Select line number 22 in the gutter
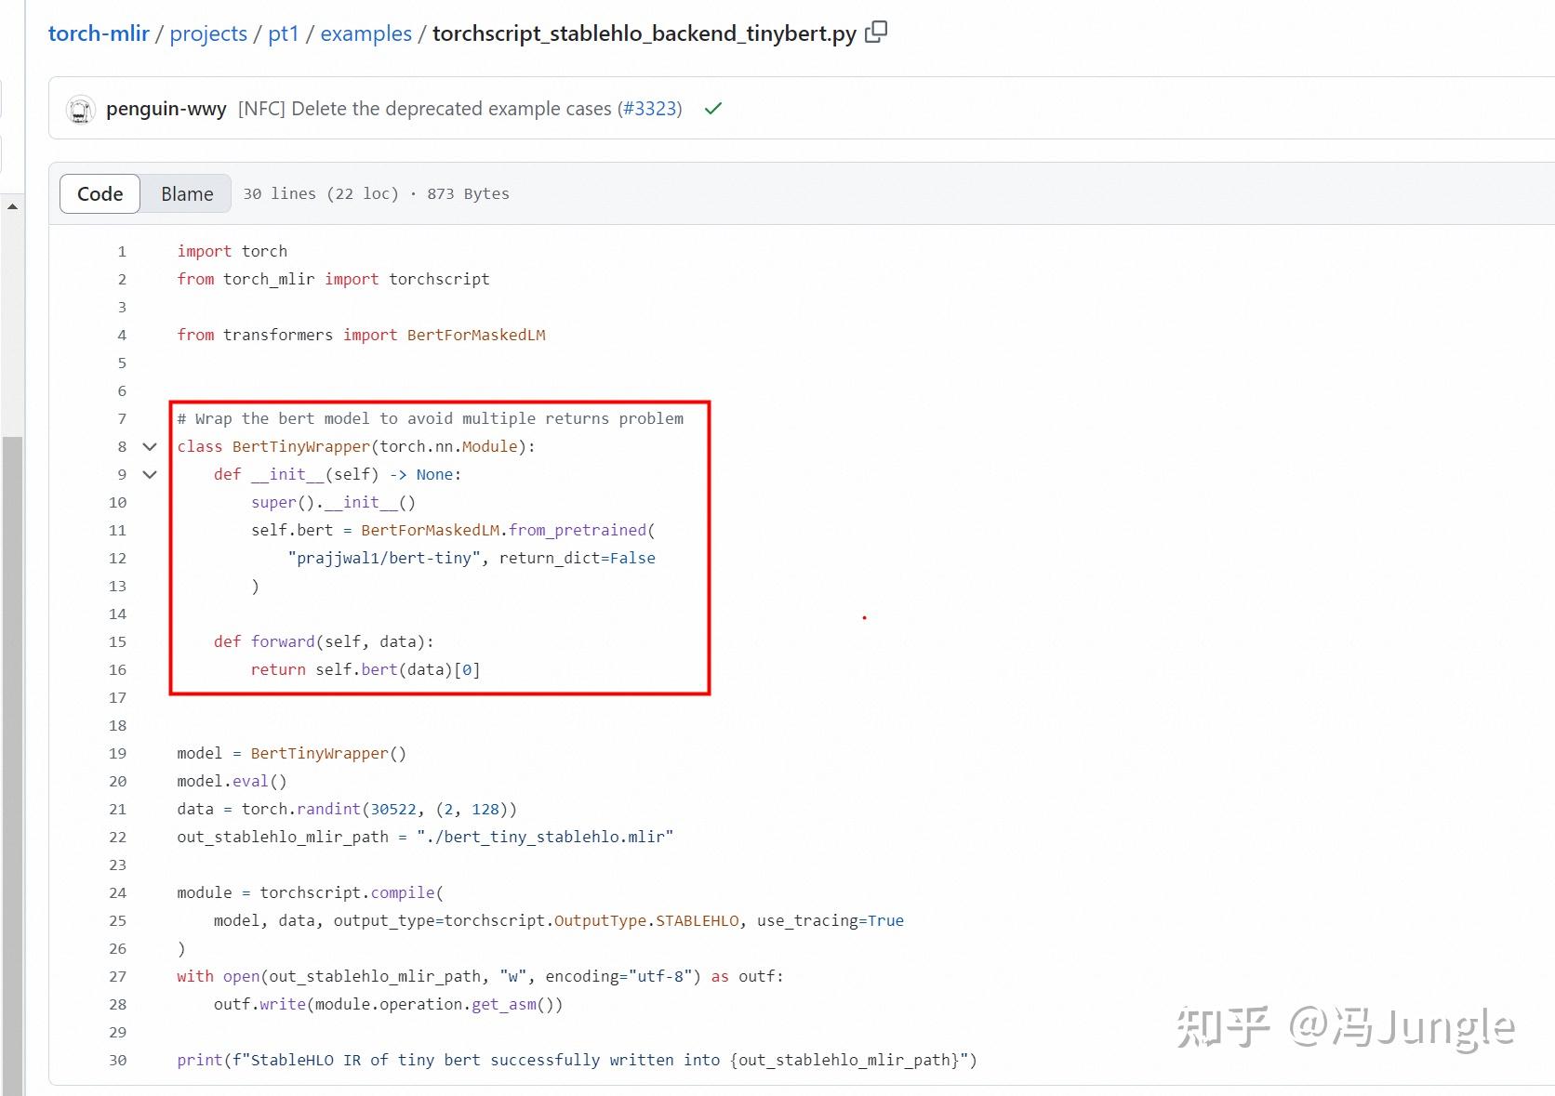 coord(117,837)
